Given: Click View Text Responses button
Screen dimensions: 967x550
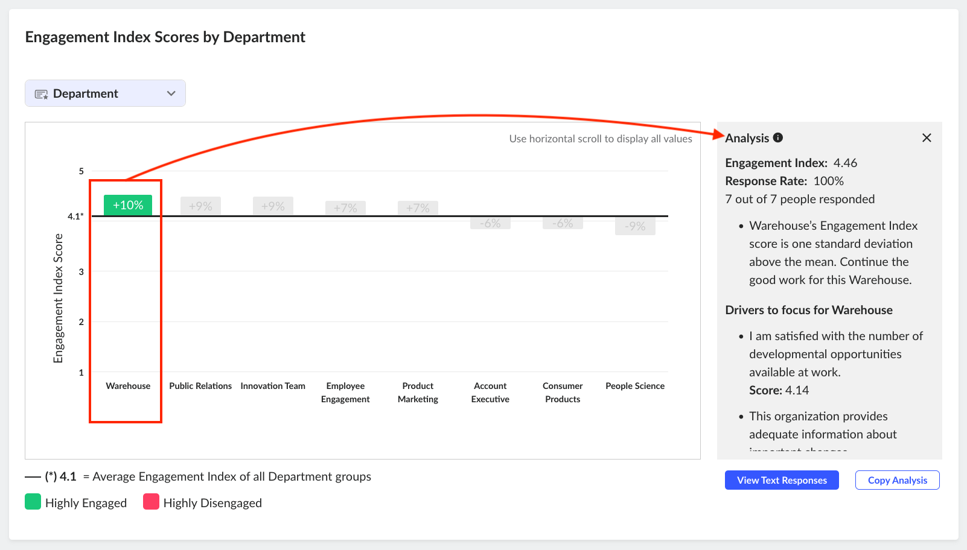Looking at the screenshot, I should click(782, 480).
